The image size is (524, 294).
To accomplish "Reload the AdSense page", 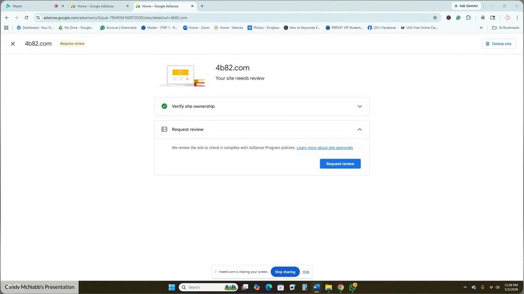I will click(x=26, y=18).
